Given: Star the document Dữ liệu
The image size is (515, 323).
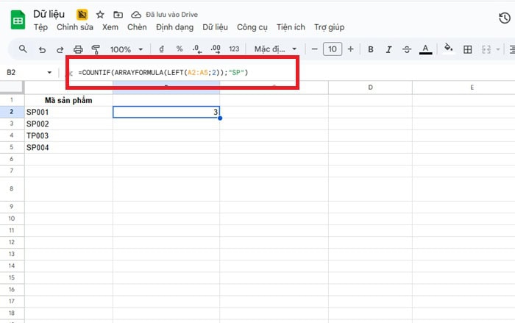Looking at the screenshot, I should click(100, 14).
